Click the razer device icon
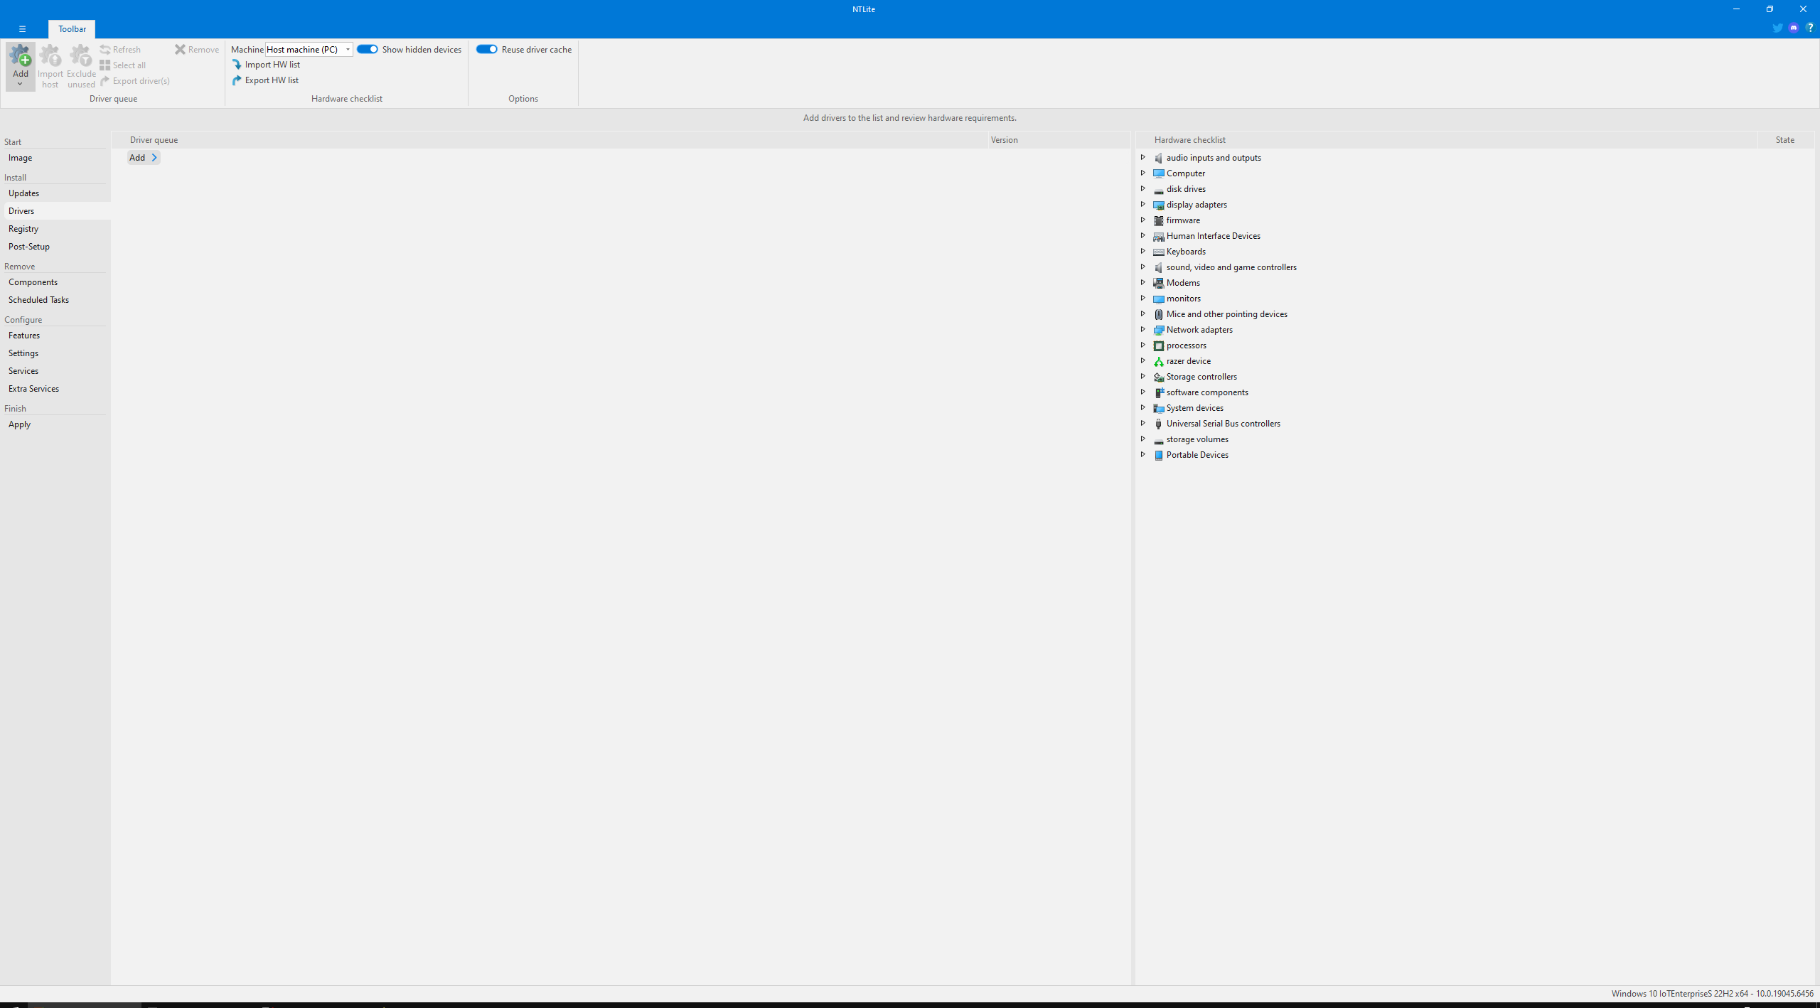 coord(1158,362)
